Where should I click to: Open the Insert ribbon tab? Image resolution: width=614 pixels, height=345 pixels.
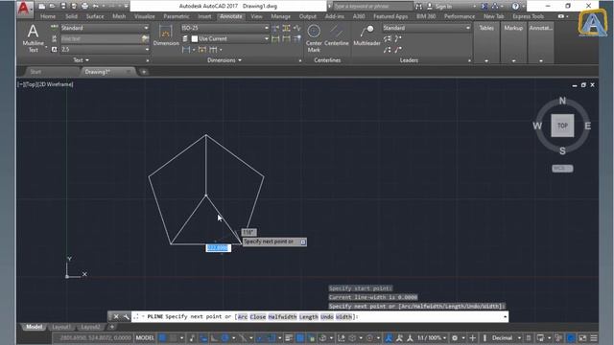(204, 16)
